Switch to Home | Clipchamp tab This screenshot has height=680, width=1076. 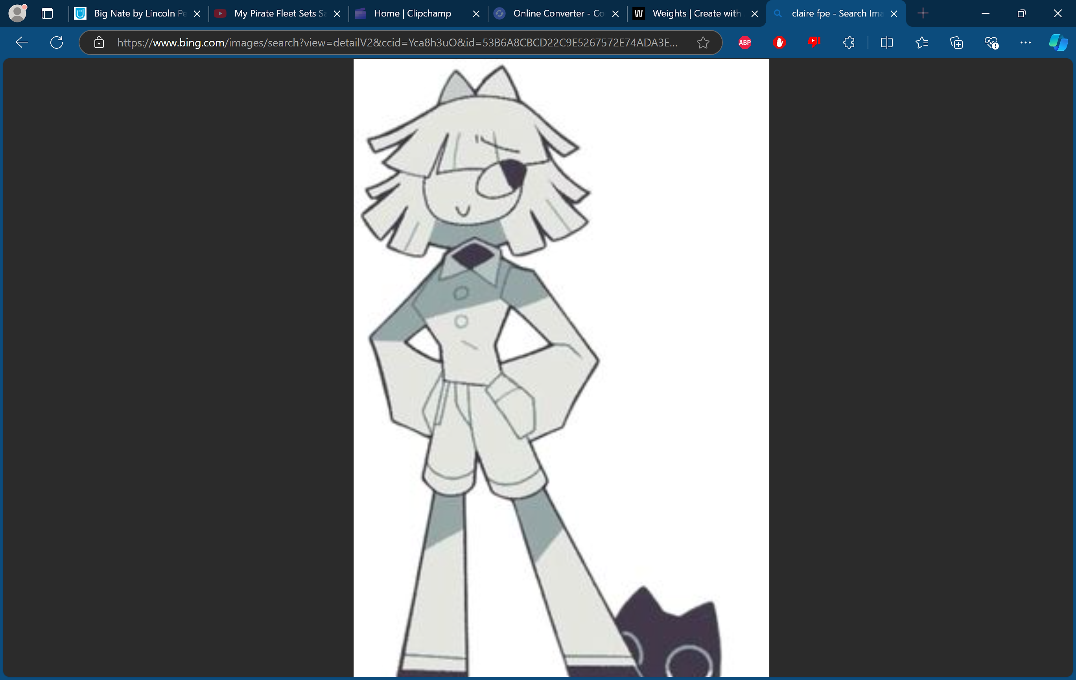[412, 13]
